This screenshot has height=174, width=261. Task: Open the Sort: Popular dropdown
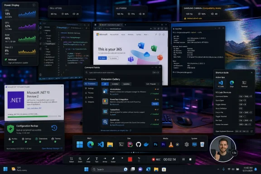(152, 84)
